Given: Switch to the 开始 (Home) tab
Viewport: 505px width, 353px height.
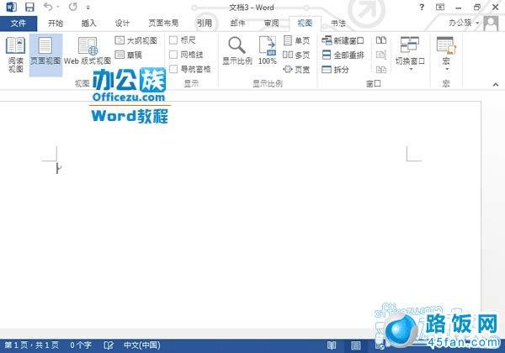Looking at the screenshot, I should [x=56, y=24].
